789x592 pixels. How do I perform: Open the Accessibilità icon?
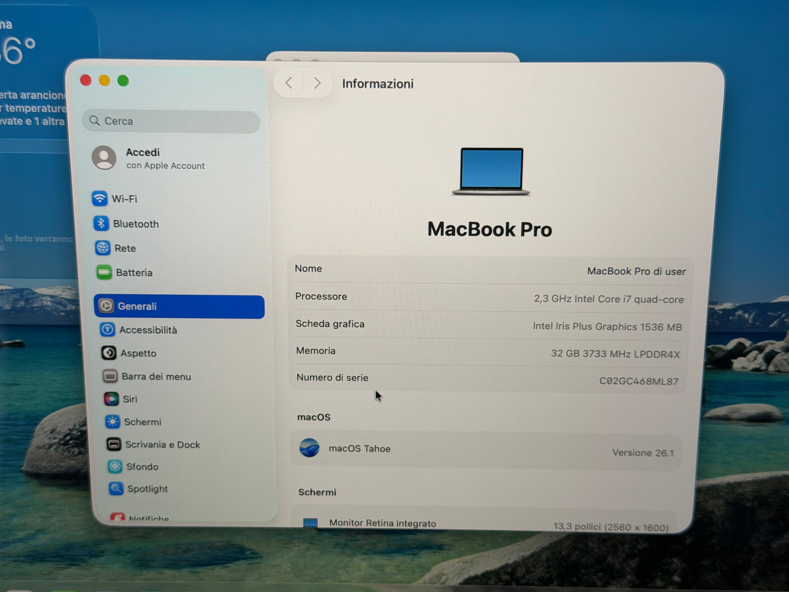[x=108, y=329]
